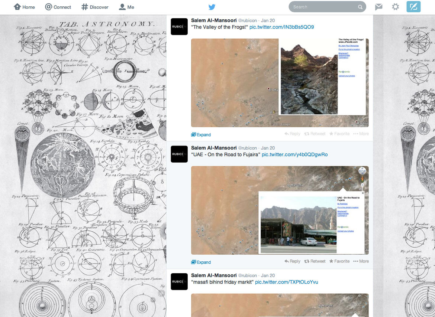The width and height of the screenshot is (435, 317).
Task: Open pic.twitter.com/IN3bBs5QO9 link
Action: 281,27
